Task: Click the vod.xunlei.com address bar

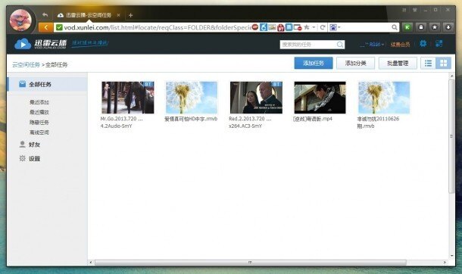Action: (157, 27)
